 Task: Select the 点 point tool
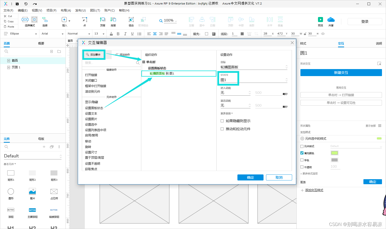click(85, 22)
